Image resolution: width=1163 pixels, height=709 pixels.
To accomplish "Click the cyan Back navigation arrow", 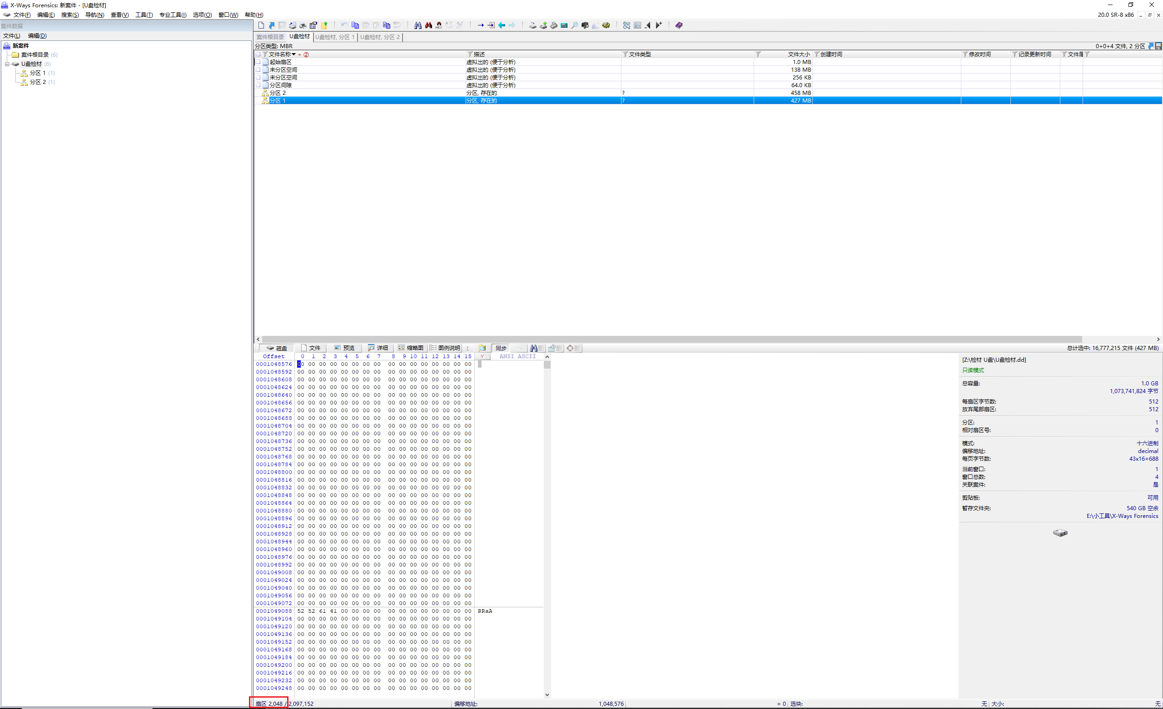I will [502, 25].
